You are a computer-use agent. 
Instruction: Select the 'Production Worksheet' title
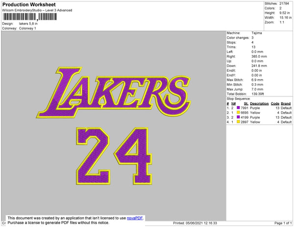(29, 4)
